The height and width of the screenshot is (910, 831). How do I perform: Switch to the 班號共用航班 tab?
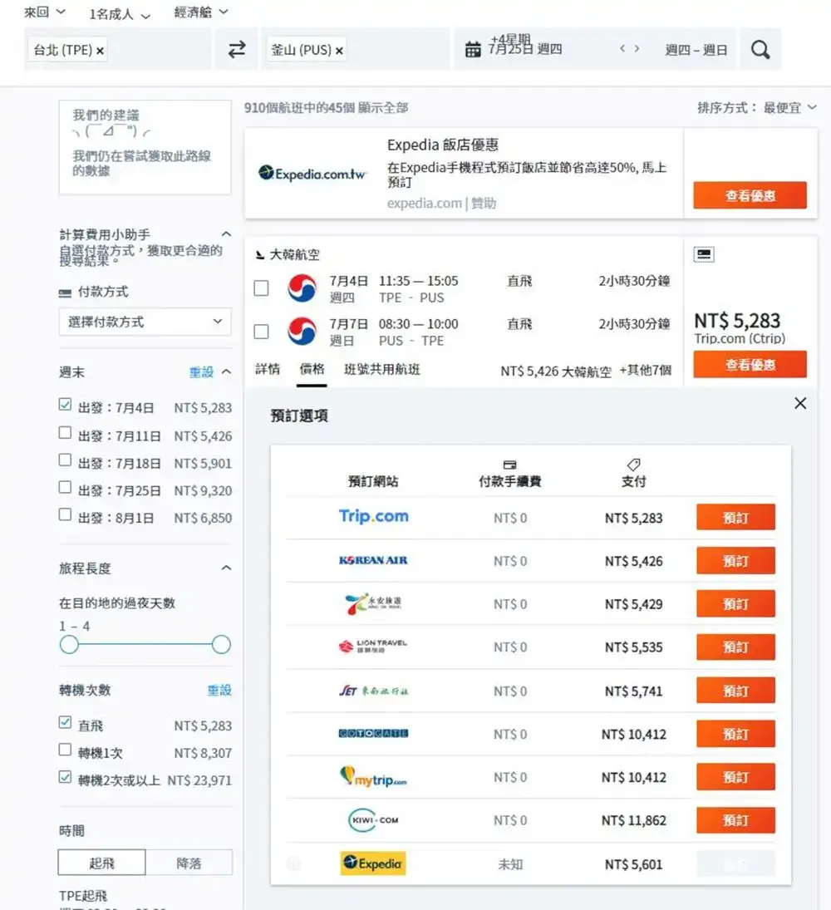(381, 369)
